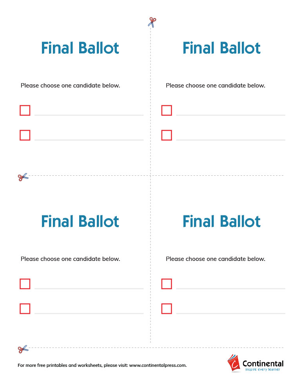Click the scissors icon at top center

152,22
